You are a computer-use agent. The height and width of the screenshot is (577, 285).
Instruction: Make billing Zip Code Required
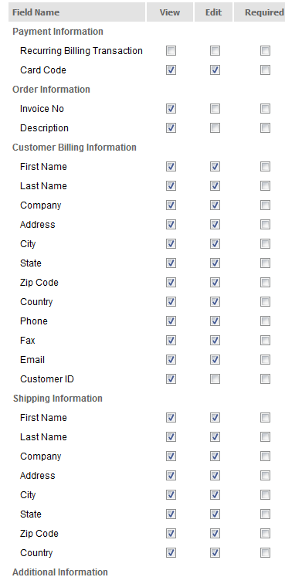click(265, 283)
